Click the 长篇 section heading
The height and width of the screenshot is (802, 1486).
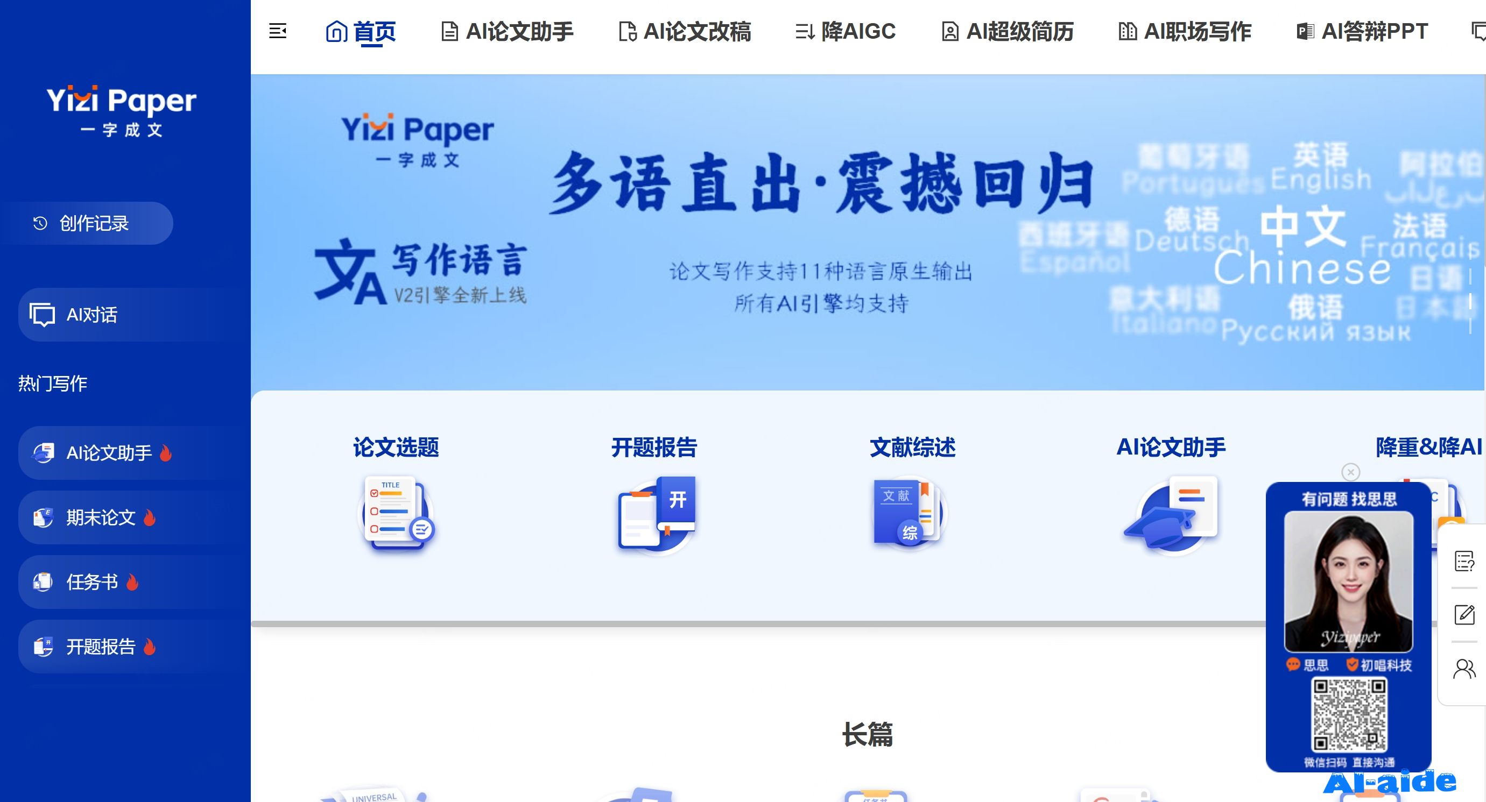point(868,734)
